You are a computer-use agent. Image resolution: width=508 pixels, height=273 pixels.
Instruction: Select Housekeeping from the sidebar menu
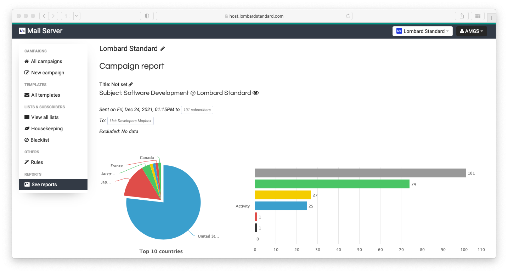47,129
